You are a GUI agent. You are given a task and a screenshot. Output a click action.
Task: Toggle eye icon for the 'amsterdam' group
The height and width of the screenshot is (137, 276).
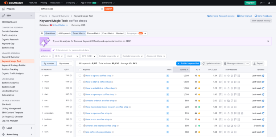(71, 113)
